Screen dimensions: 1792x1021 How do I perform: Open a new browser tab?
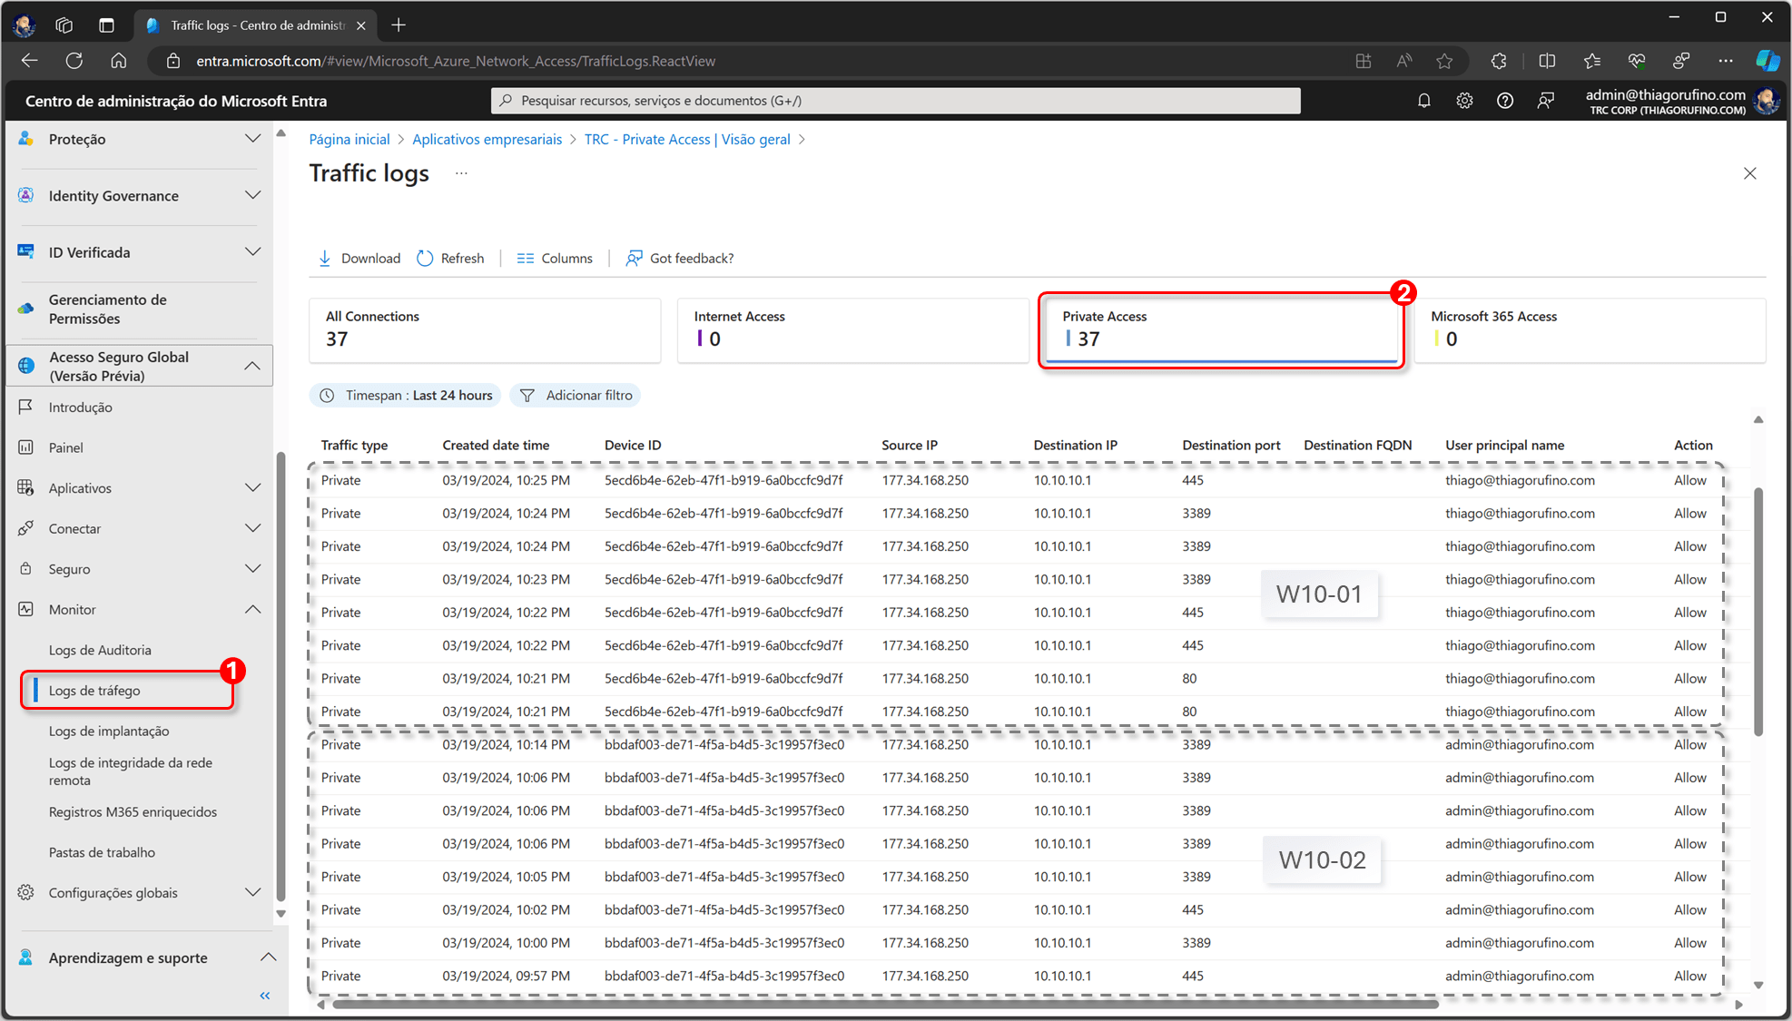[x=399, y=25]
